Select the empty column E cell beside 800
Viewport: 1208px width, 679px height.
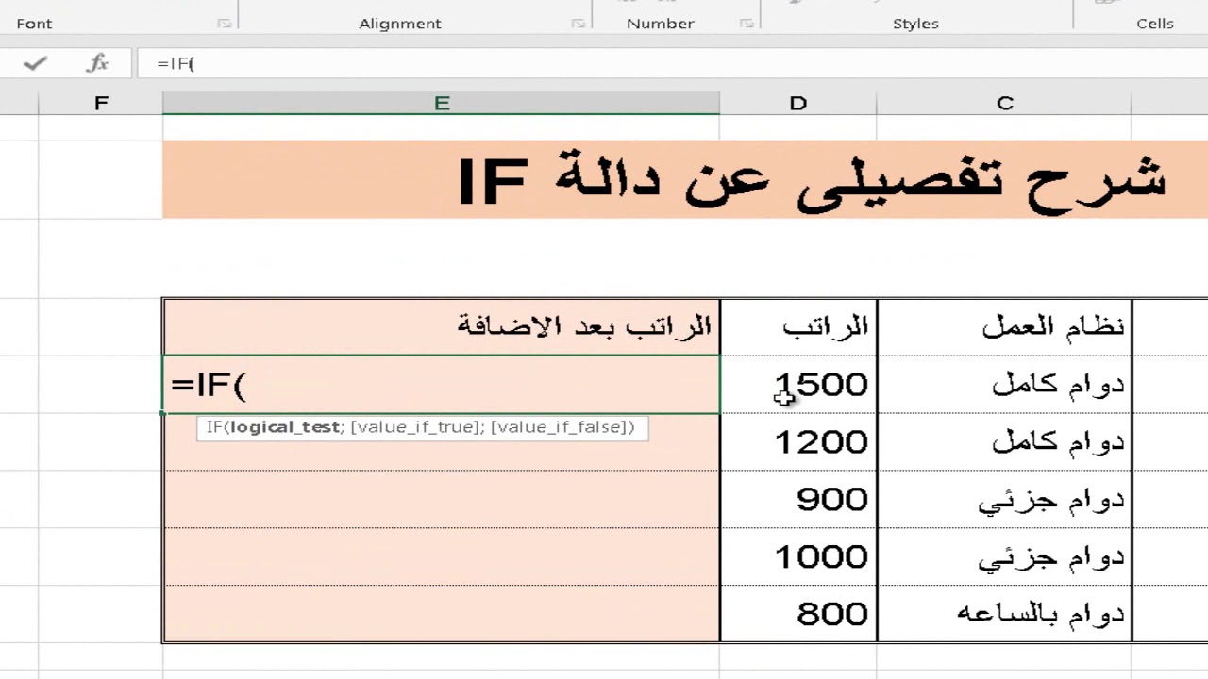[442, 614]
